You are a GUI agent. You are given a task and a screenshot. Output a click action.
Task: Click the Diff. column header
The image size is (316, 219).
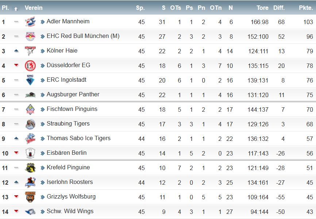coord(279,8)
